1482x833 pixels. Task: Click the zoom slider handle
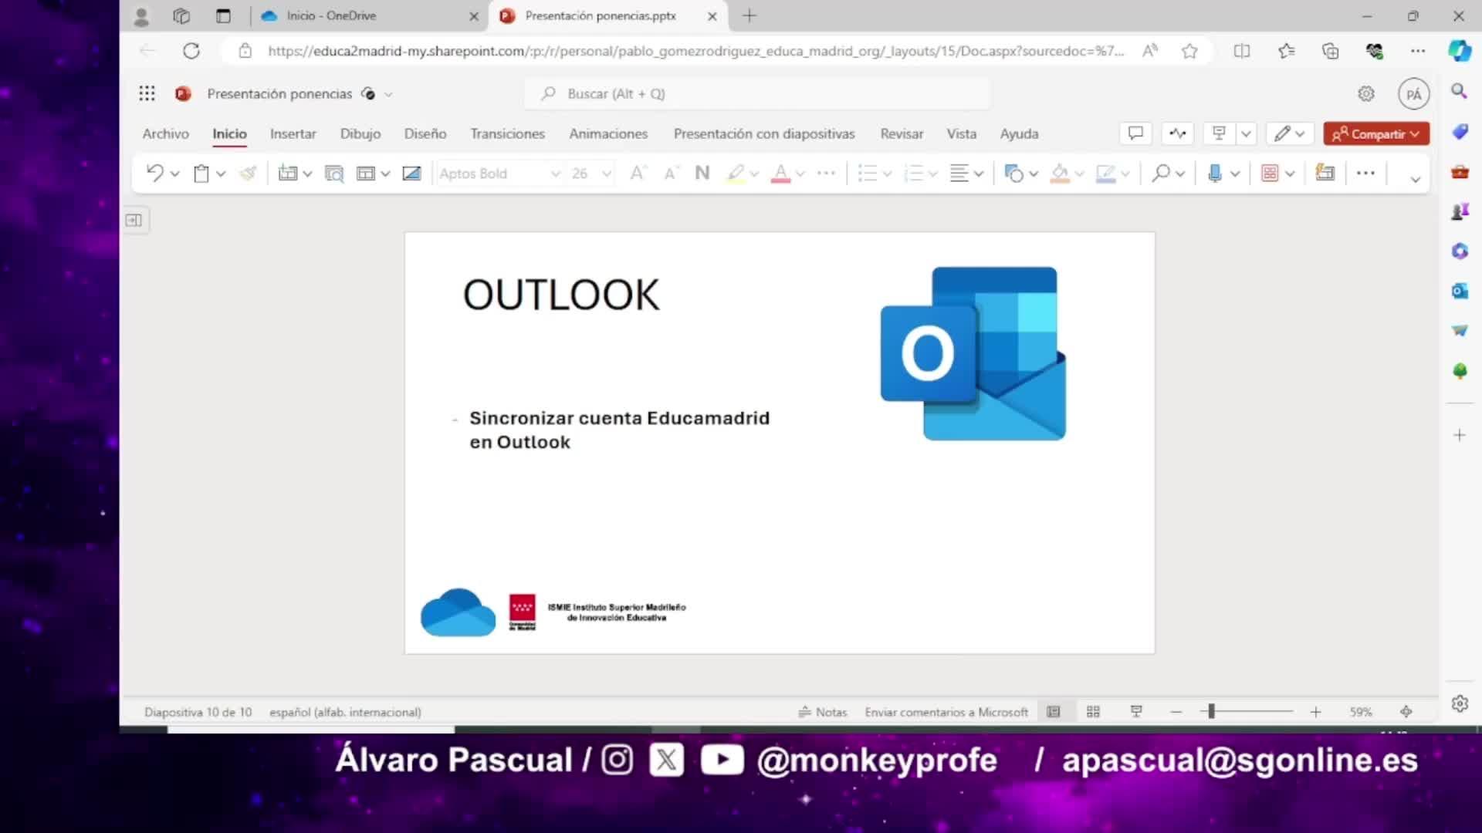(x=1211, y=711)
